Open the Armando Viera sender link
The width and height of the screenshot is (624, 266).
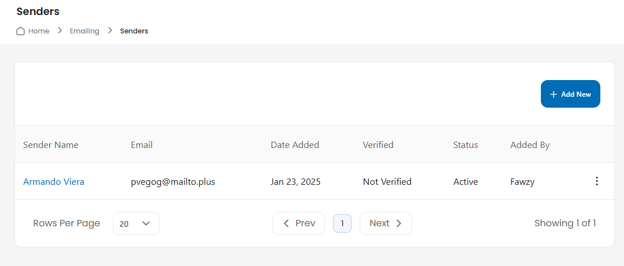[x=54, y=182]
